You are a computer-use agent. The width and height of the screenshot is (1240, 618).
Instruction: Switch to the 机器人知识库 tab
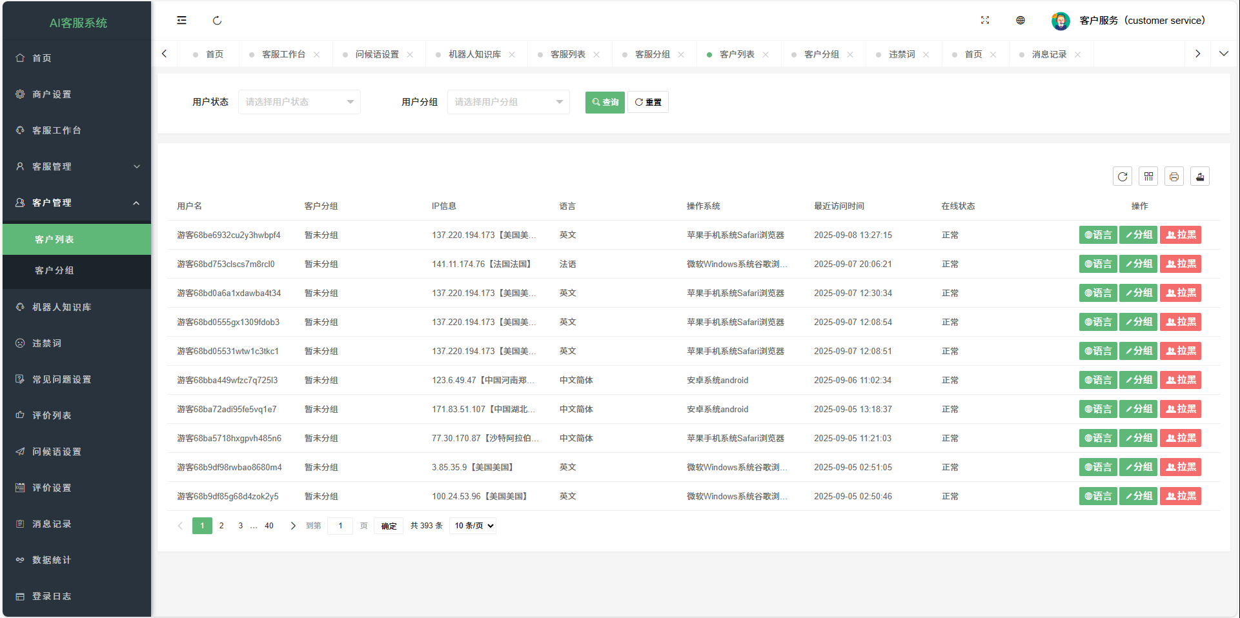coord(474,55)
